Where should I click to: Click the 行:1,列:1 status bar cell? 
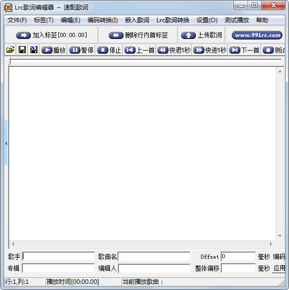pyautogui.click(x=24, y=282)
